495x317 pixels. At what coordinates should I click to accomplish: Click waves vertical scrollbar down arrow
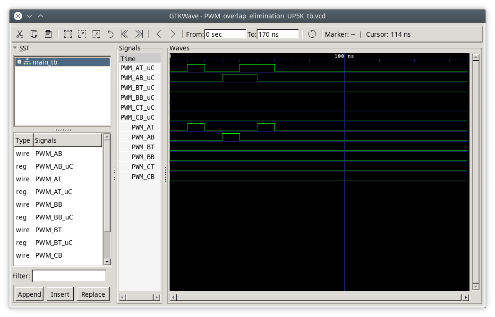click(x=476, y=286)
